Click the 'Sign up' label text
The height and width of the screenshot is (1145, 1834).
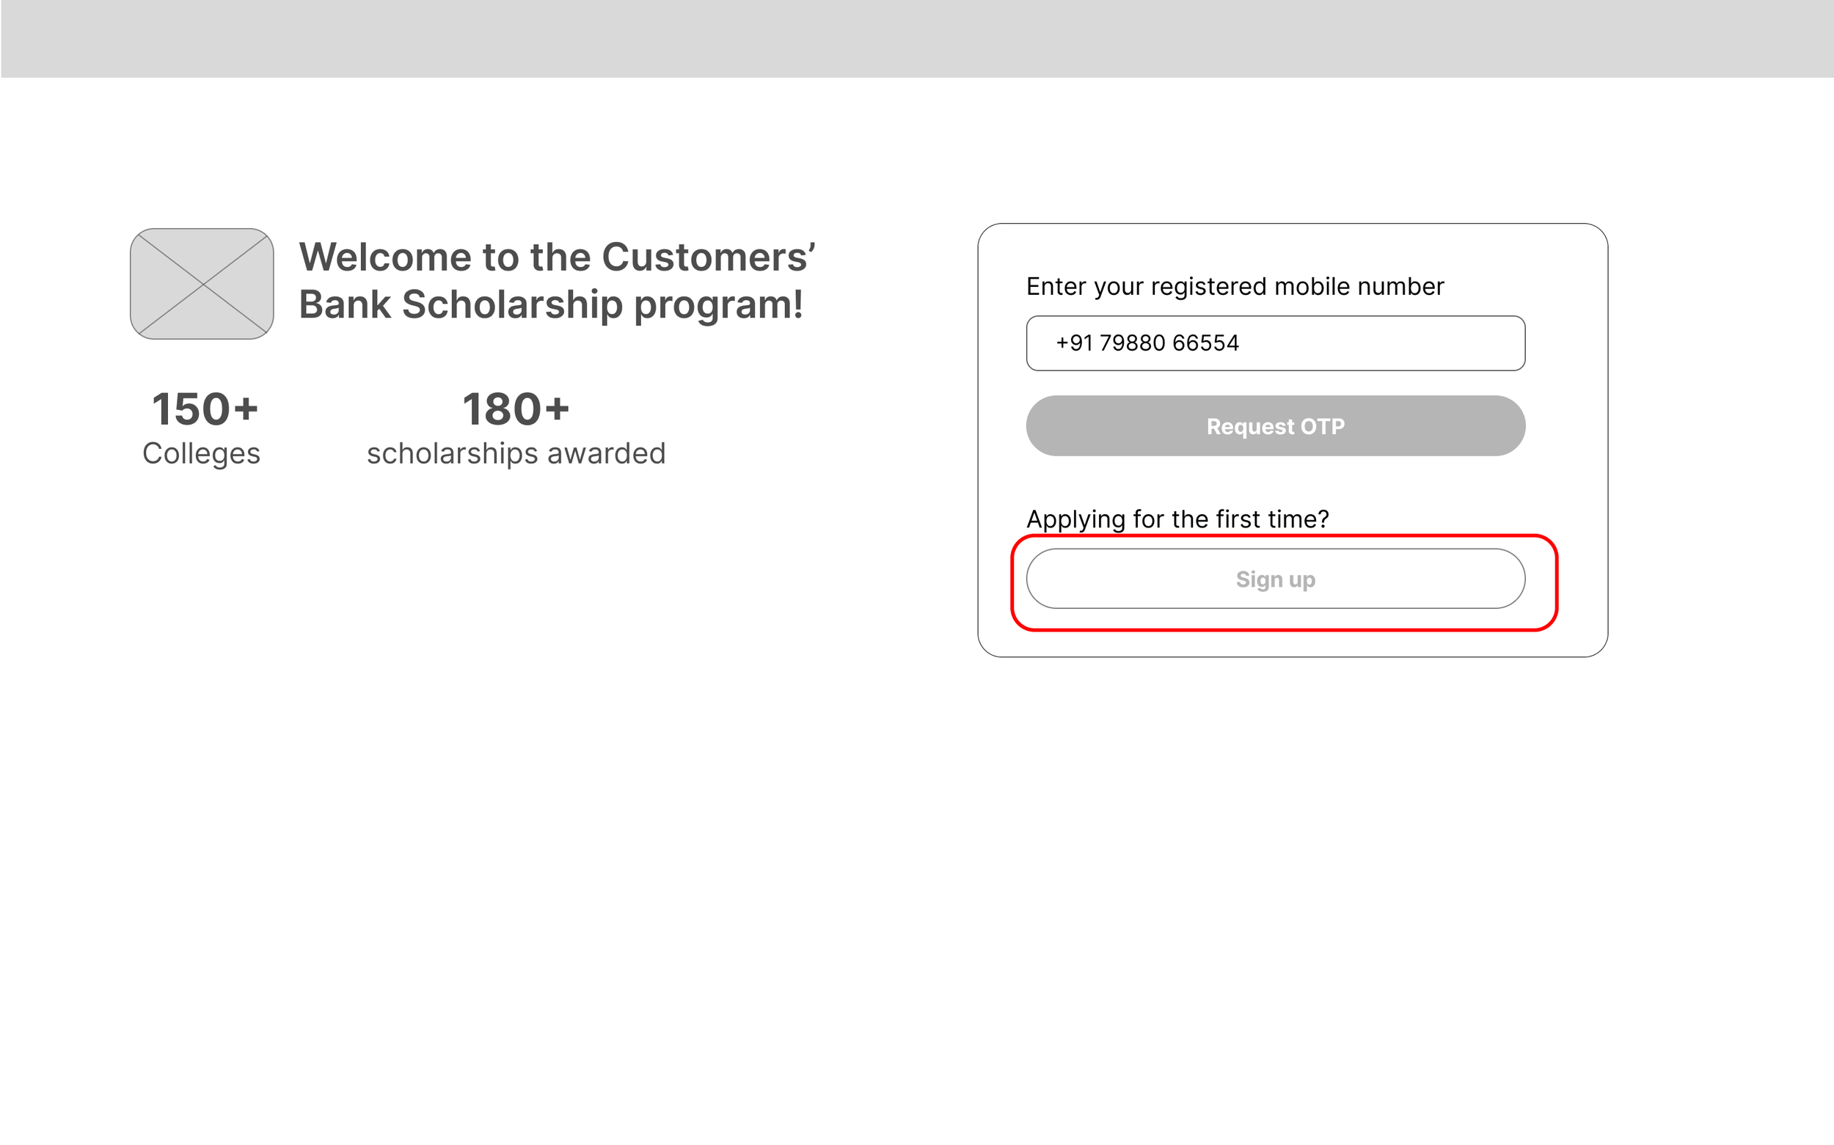pos(1275,580)
